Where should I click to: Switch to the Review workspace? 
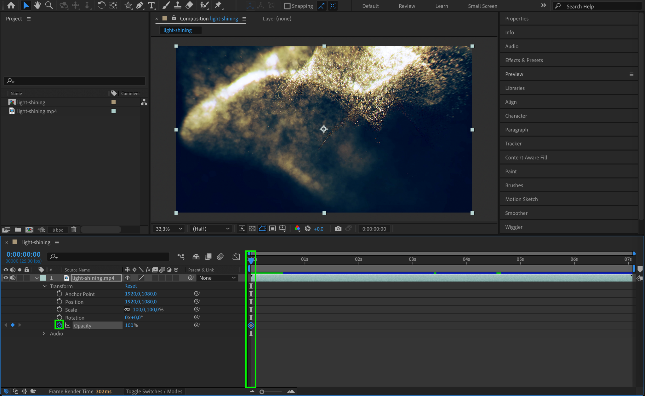407,6
